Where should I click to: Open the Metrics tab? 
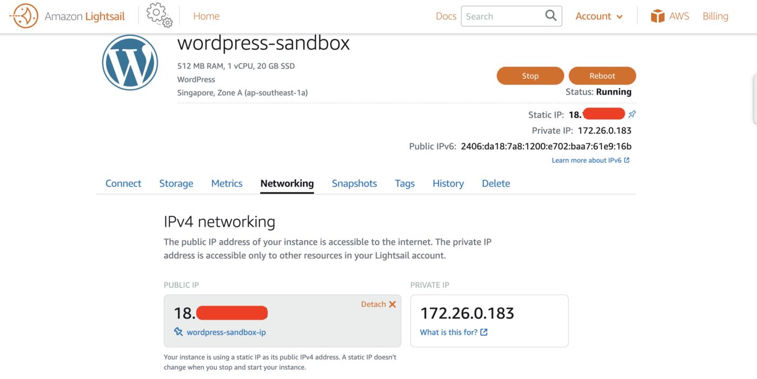[x=227, y=183]
